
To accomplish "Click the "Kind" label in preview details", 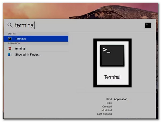I will pyautogui.click(x=109, y=99).
